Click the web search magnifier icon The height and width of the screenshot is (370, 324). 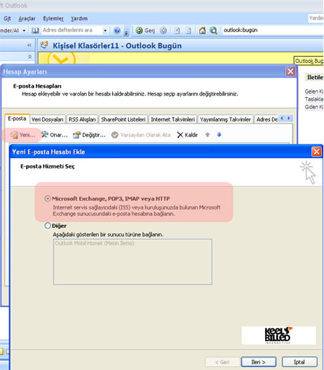214,30
